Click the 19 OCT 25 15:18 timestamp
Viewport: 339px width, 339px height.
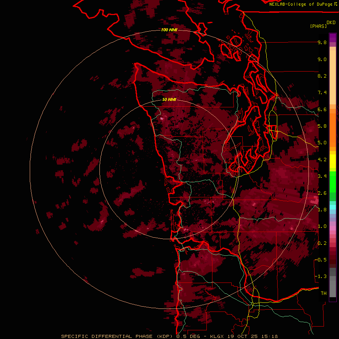pyautogui.click(x=253, y=336)
